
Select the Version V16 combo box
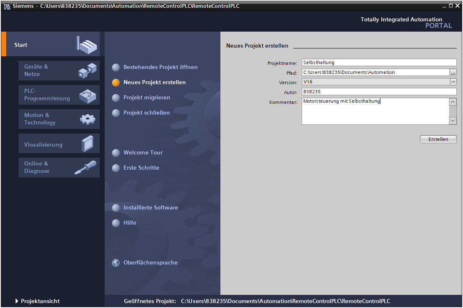coord(379,82)
